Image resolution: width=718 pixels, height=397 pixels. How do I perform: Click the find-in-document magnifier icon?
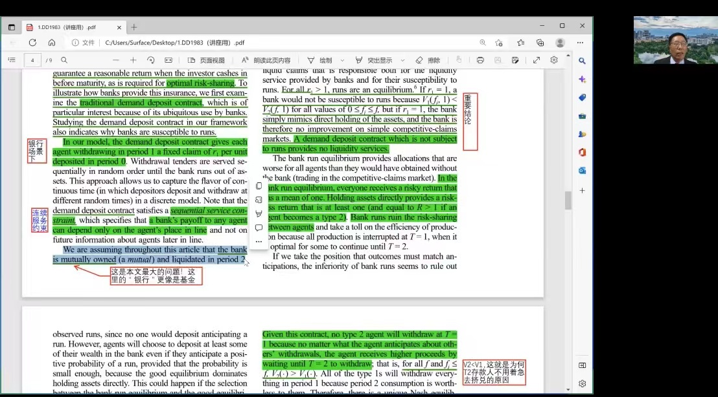[x=64, y=60]
